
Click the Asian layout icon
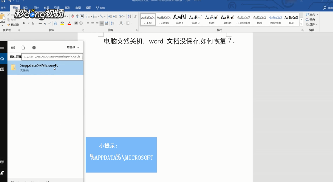[121, 17]
